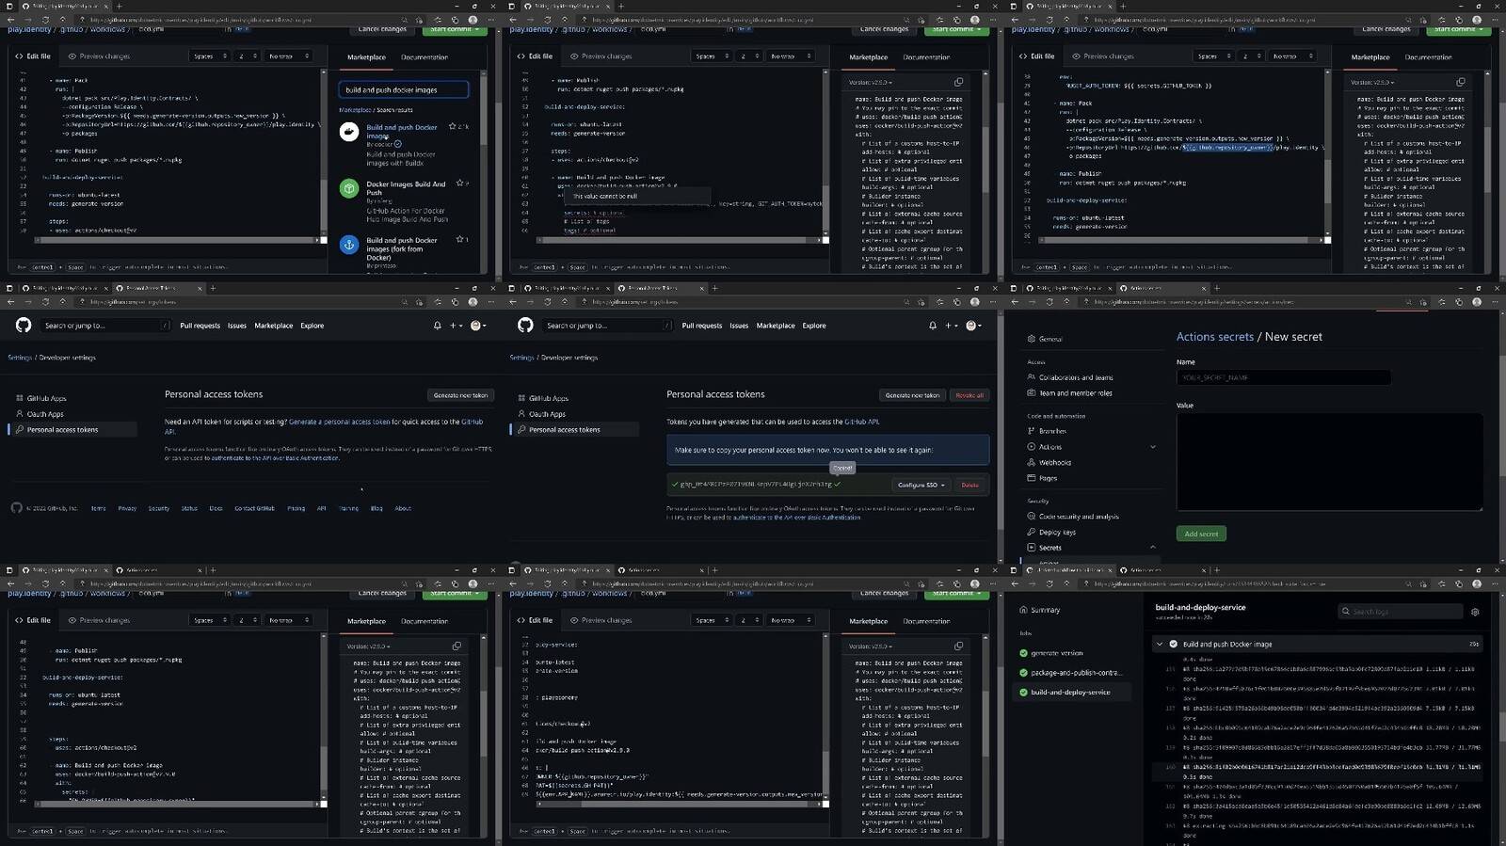Open the green cube Docker Images action icon

pyautogui.click(x=348, y=189)
